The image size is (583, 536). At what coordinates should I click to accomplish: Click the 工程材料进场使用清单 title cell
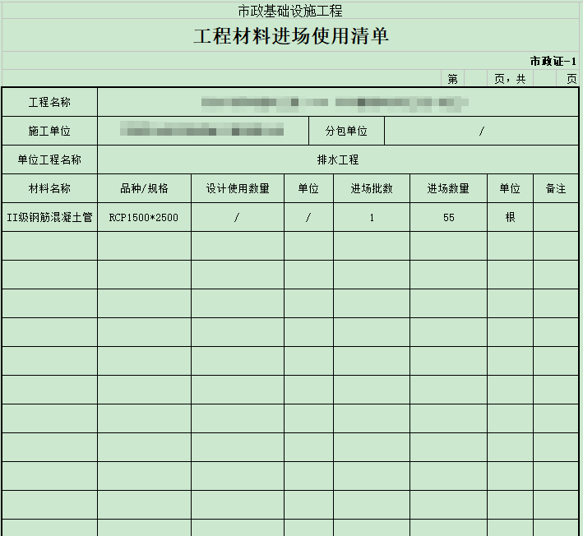click(x=291, y=36)
